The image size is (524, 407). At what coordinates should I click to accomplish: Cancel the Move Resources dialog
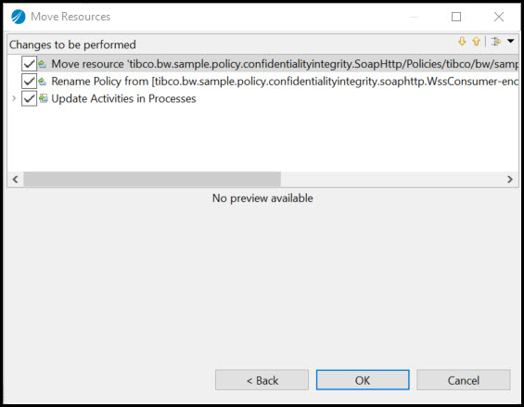click(463, 380)
